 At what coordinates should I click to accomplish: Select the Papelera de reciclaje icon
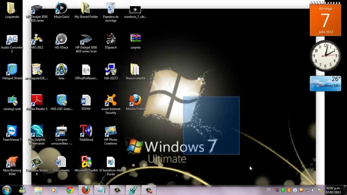click(x=111, y=12)
